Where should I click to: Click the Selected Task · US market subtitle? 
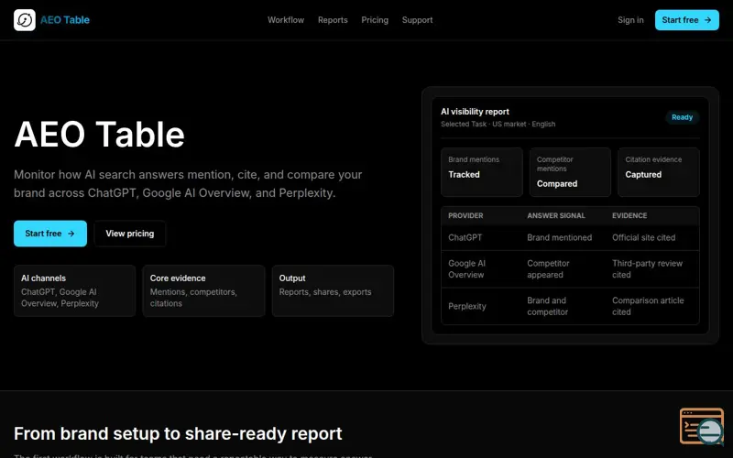[498, 124]
